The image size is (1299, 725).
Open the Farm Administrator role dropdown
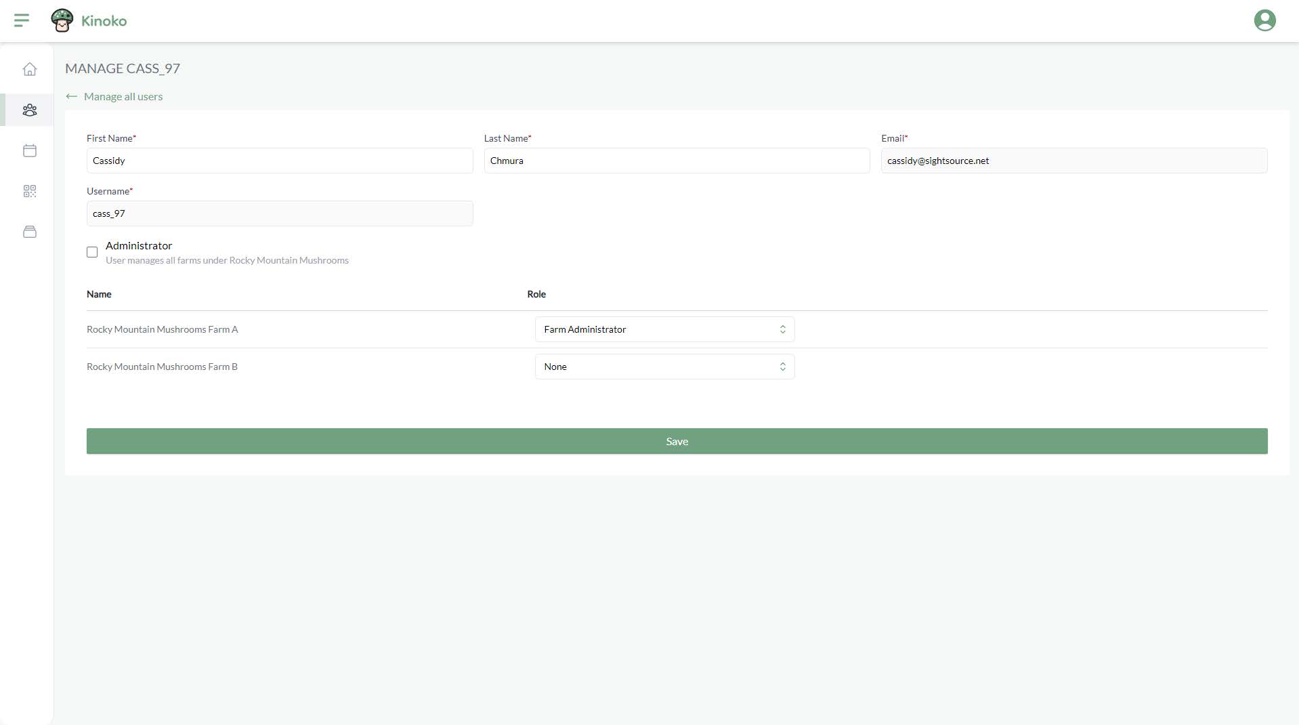tap(664, 329)
